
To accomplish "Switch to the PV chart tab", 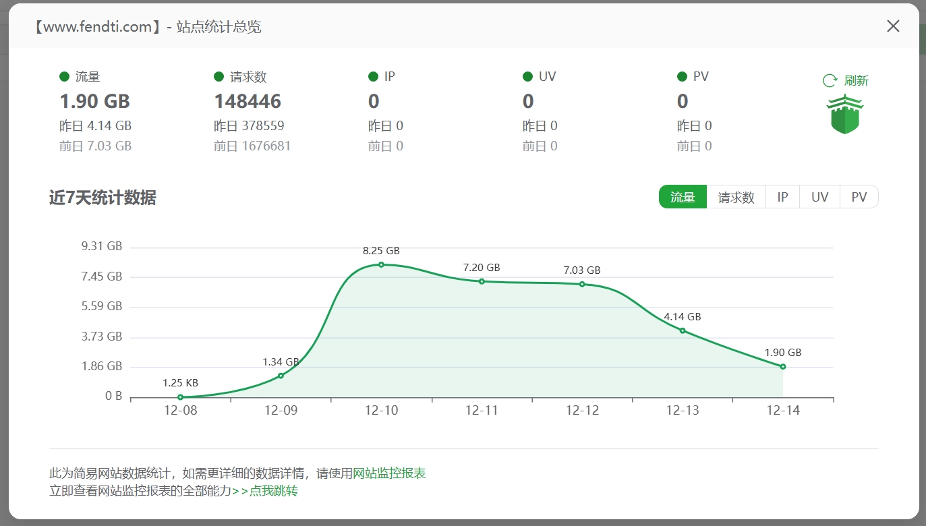I will [859, 197].
